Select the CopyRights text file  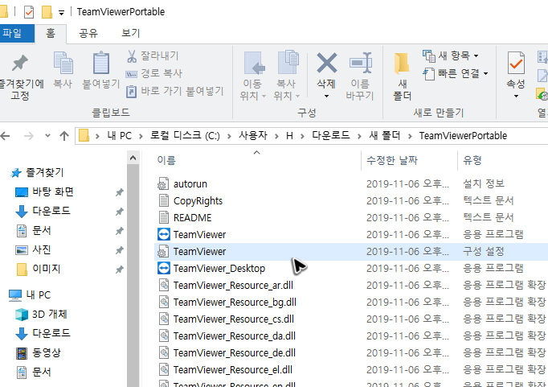(x=198, y=201)
